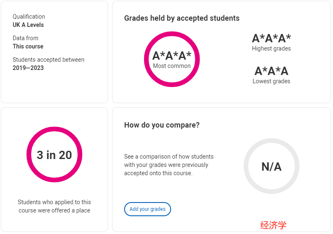Click the UK A Levels qualification value
Viewport: 333px width, 234px height.
(28, 25)
